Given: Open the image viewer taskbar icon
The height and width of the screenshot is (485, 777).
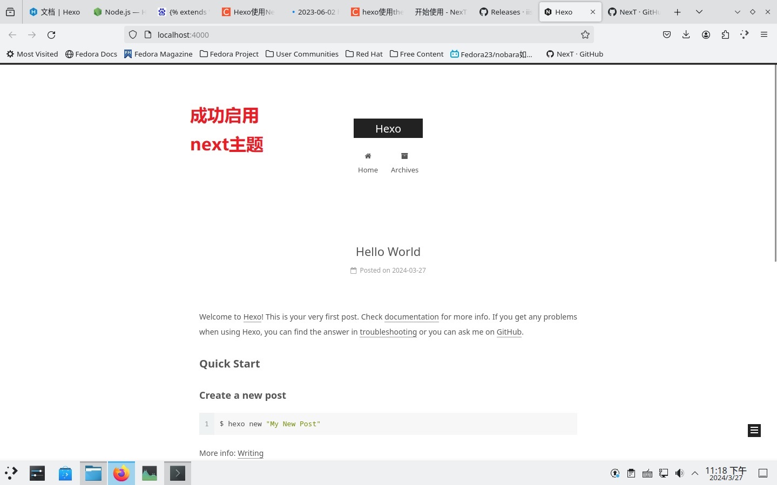Looking at the screenshot, I should [x=150, y=473].
